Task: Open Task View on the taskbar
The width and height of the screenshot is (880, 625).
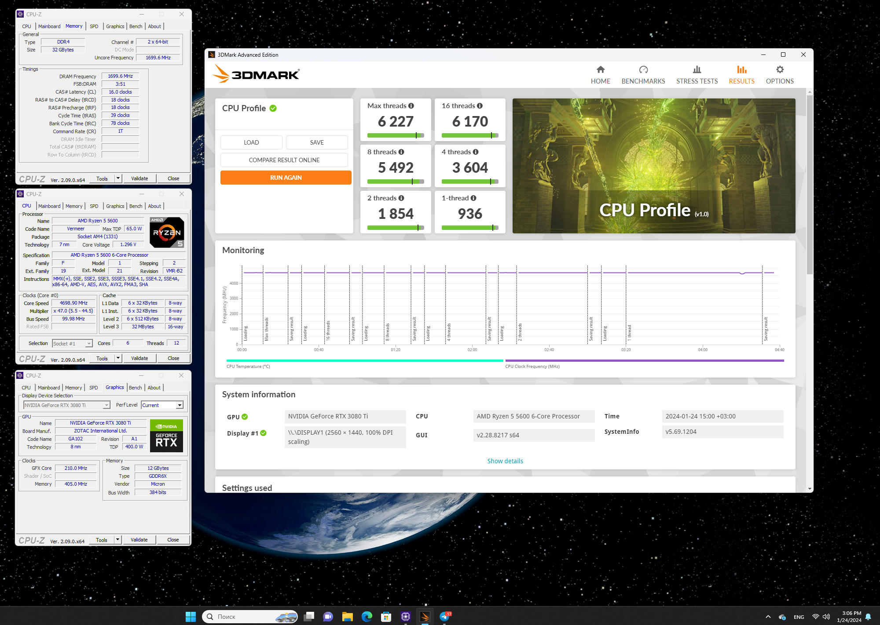Action: tap(309, 617)
